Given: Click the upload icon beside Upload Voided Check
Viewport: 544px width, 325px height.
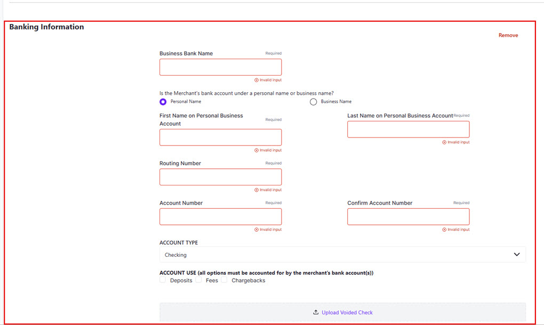Looking at the screenshot, I should point(316,312).
